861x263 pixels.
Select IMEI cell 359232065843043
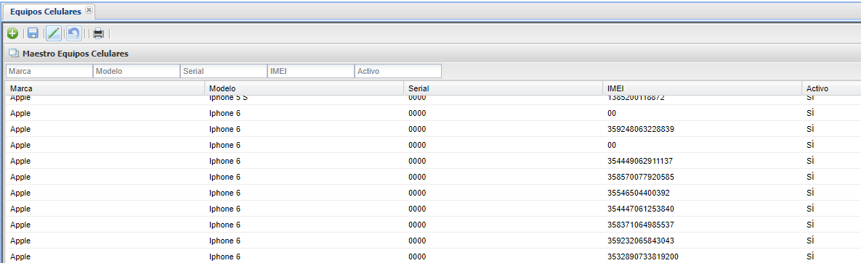pos(641,241)
